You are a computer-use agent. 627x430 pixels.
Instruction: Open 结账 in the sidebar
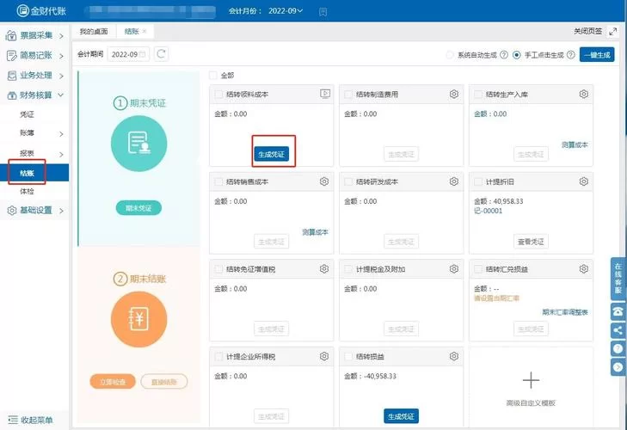[x=34, y=173]
